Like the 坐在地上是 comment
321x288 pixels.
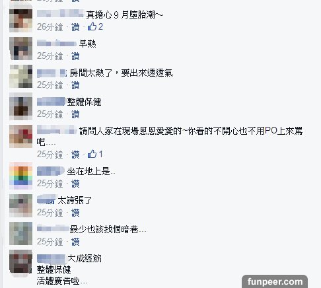pyautogui.click(x=75, y=184)
